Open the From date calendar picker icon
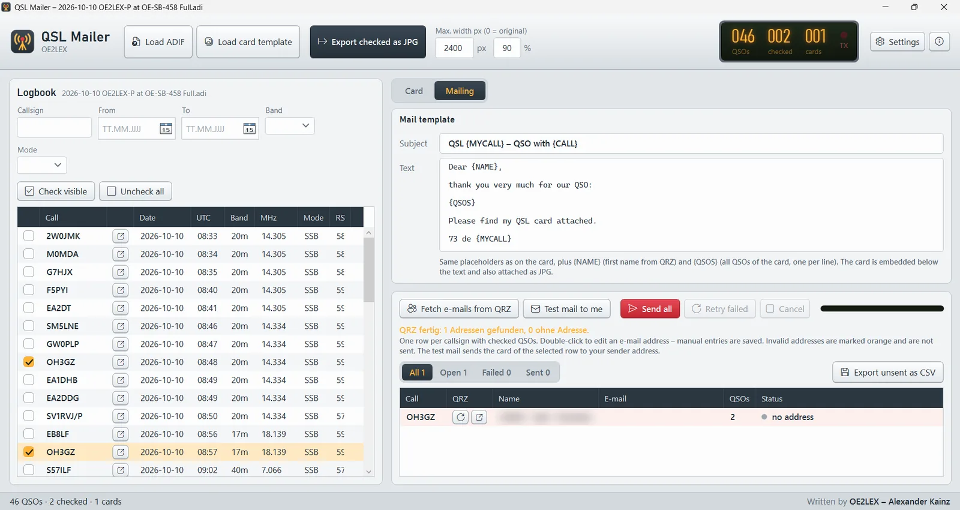The width and height of the screenshot is (960, 510). click(166, 129)
